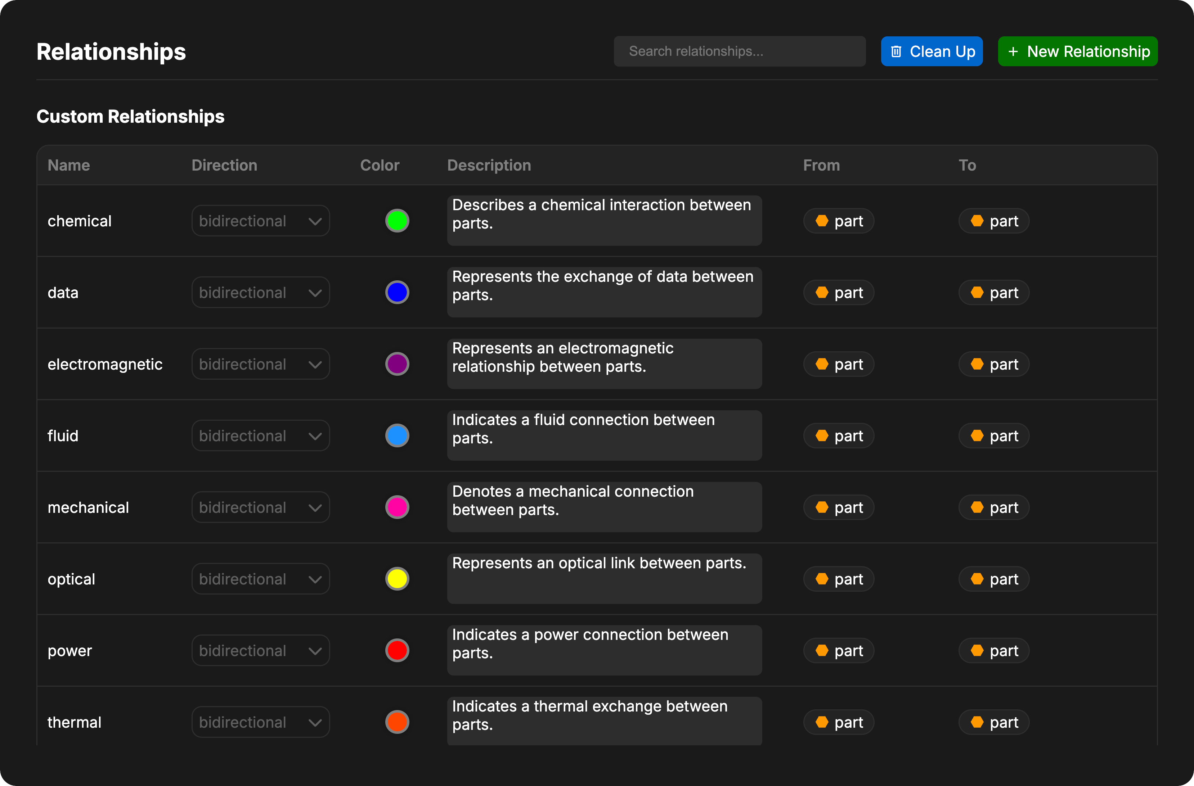This screenshot has height=786, width=1194.
Task: Click the To part tag in the thermal row
Action: (x=993, y=722)
